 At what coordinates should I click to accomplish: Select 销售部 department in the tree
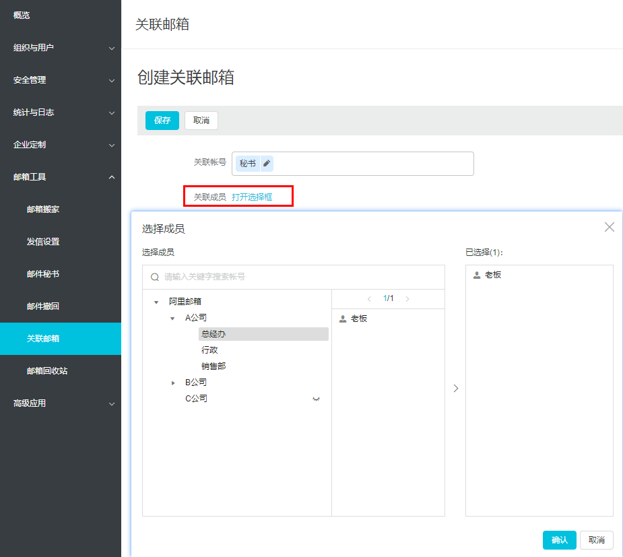(213, 366)
